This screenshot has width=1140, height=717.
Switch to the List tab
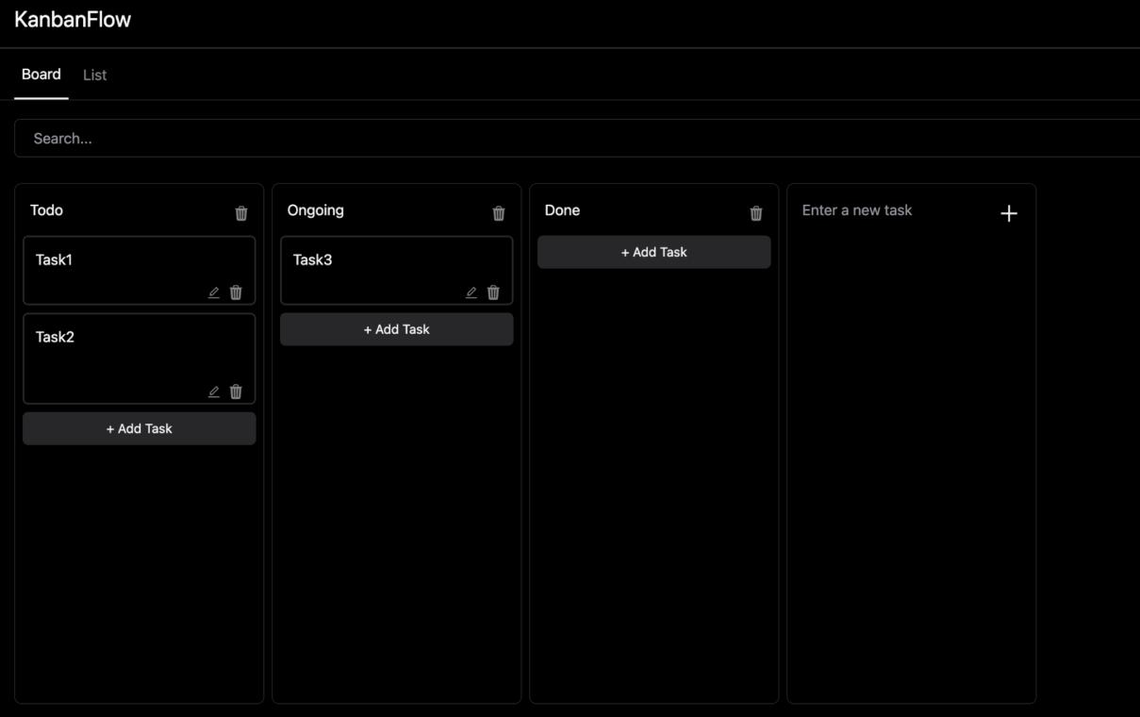tap(94, 75)
